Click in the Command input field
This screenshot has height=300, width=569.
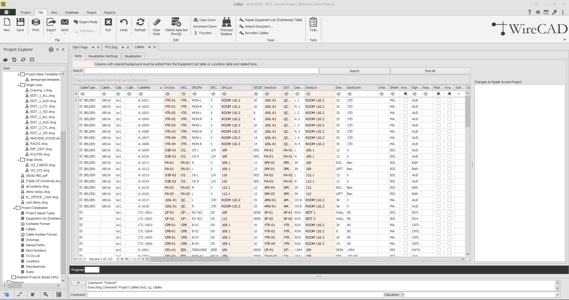235,295
